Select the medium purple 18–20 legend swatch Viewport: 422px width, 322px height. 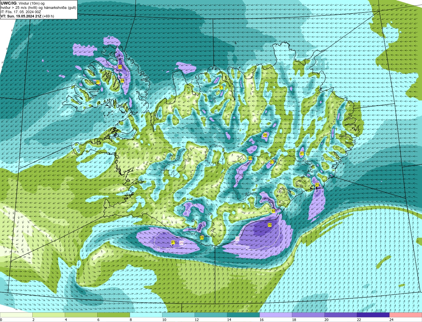click(308, 315)
